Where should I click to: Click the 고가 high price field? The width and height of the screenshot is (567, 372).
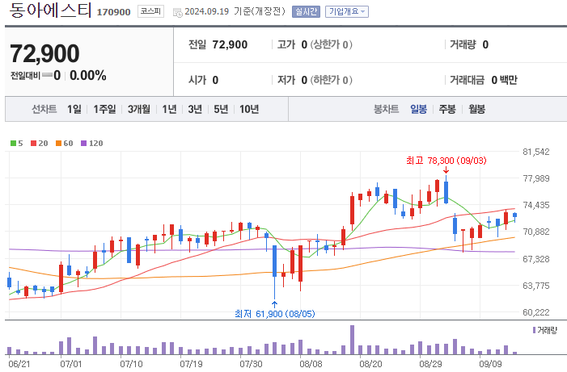pos(315,44)
